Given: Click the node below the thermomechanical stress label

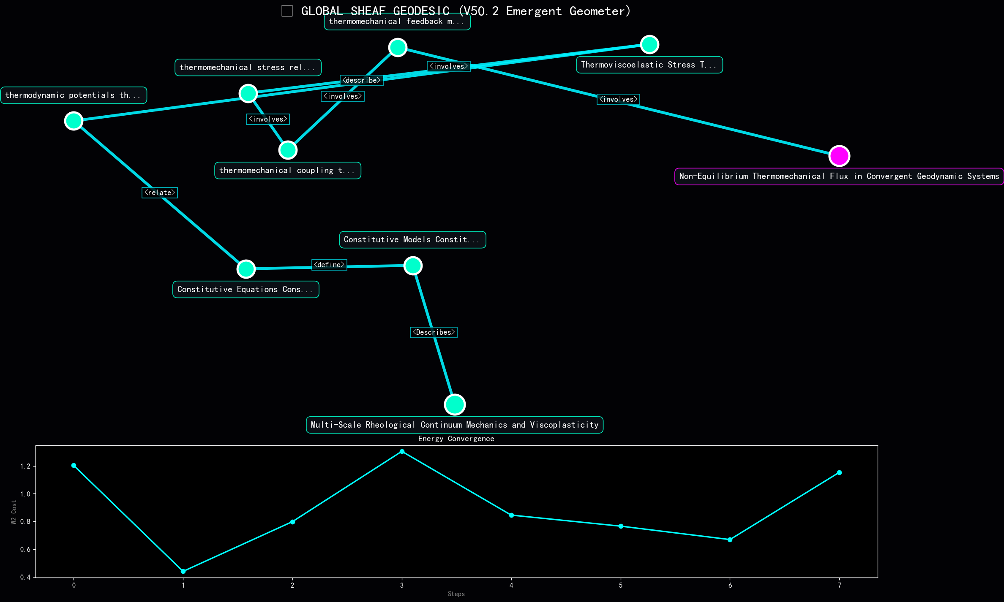Looking at the screenshot, I should point(248,93).
